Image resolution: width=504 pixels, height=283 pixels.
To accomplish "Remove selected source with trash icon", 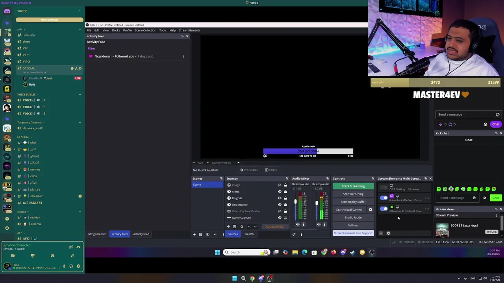I will (x=234, y=226).
